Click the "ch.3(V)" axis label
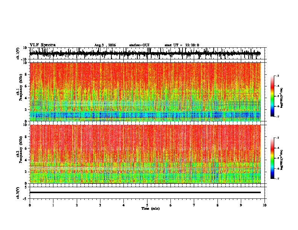The image size is (298, 230). [x=18, y=193]
